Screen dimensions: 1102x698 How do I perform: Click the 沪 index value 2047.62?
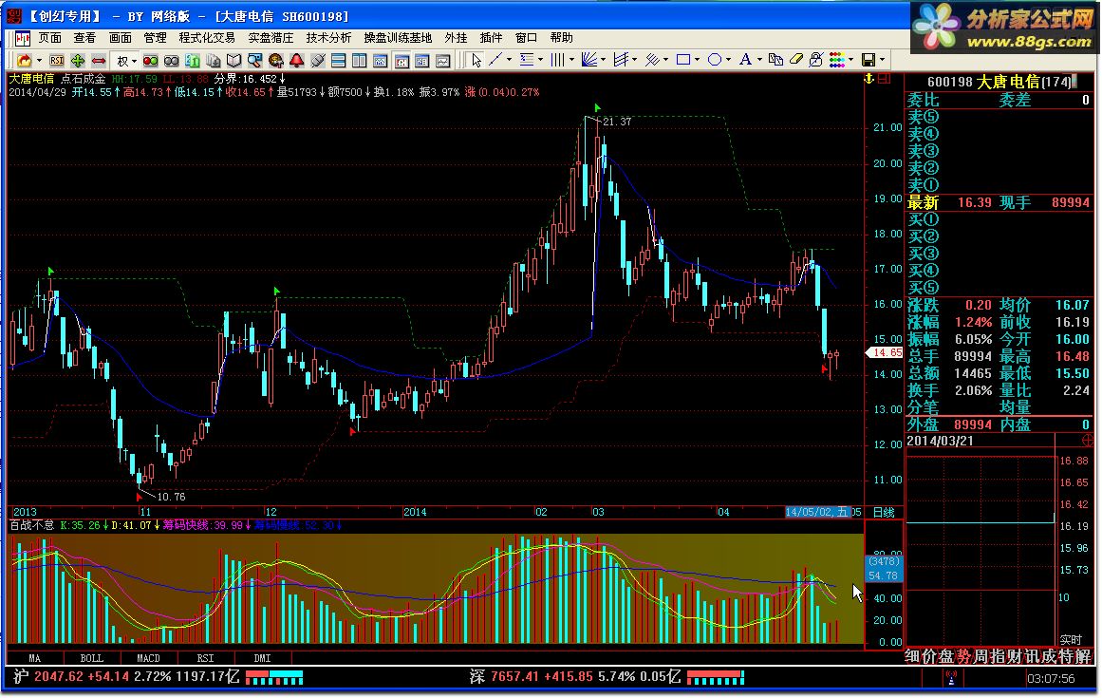(x=58, y=677)
